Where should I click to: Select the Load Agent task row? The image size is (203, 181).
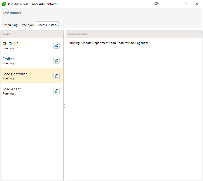tap(32, 91)
